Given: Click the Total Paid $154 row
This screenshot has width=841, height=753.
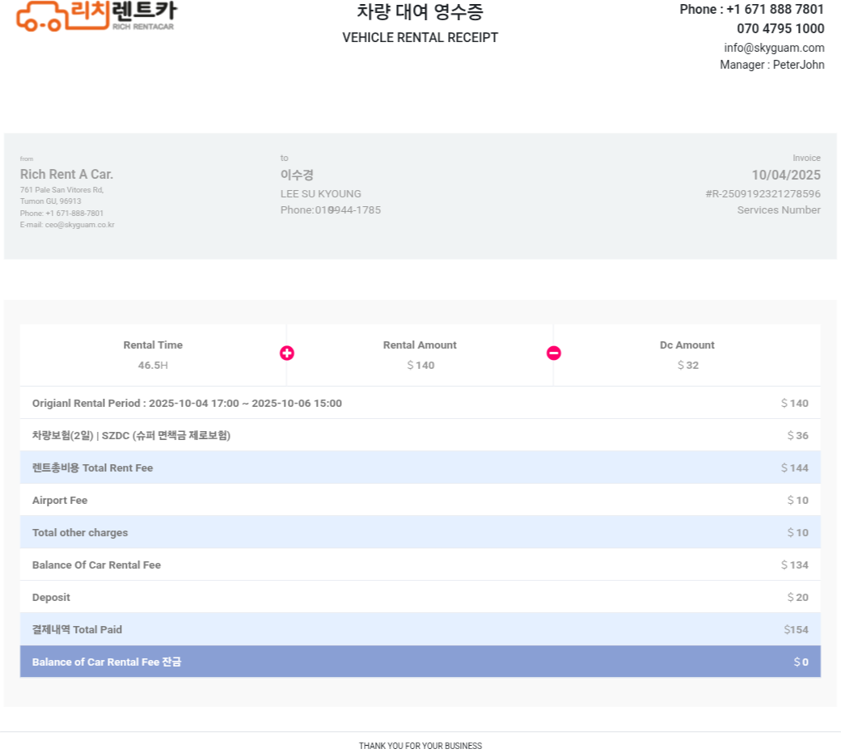Looking at the screenshot, I should (420, 629).
